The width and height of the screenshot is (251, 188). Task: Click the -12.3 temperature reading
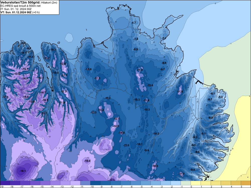(44, 113)
